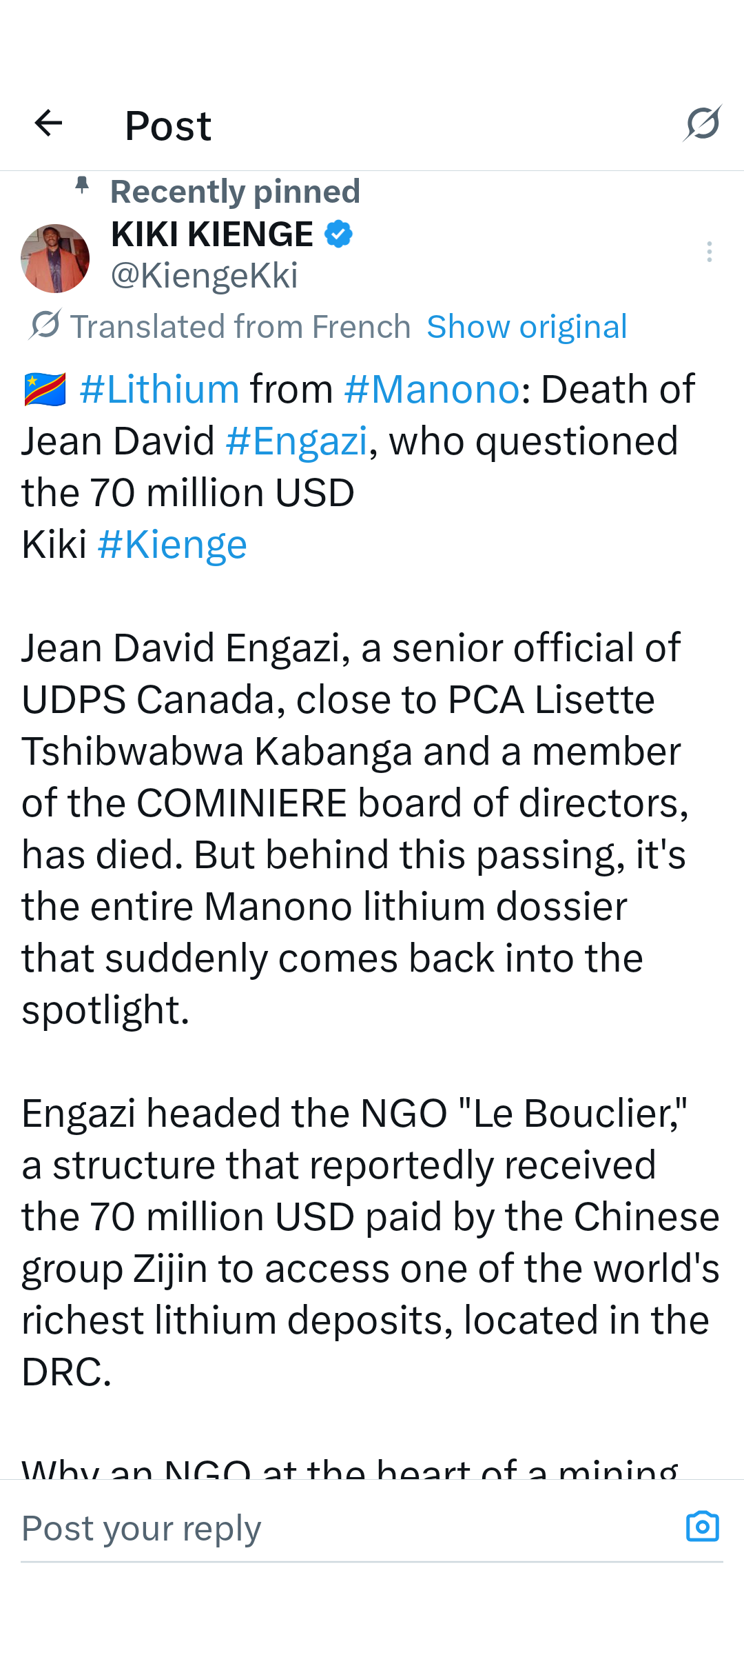This screenshot has height=1655, width=744.
Task: Tap the Recently pinned pin icon
Action: pyautogui.click(x=82, y=186)
